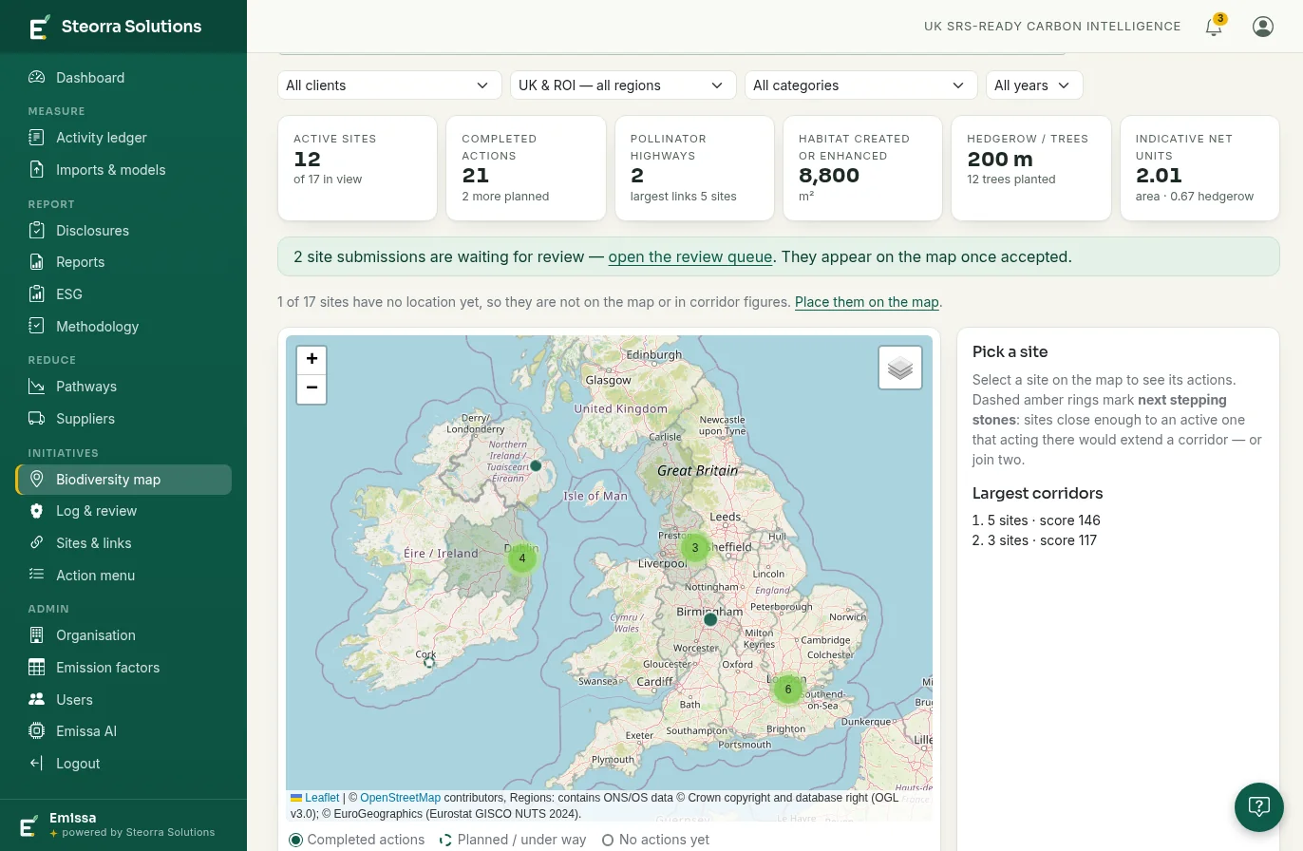Image resolution: width=1303 pixels, height=851 pixels.
Task: Click the Manchester cluster marker 3
Action: 695,548
